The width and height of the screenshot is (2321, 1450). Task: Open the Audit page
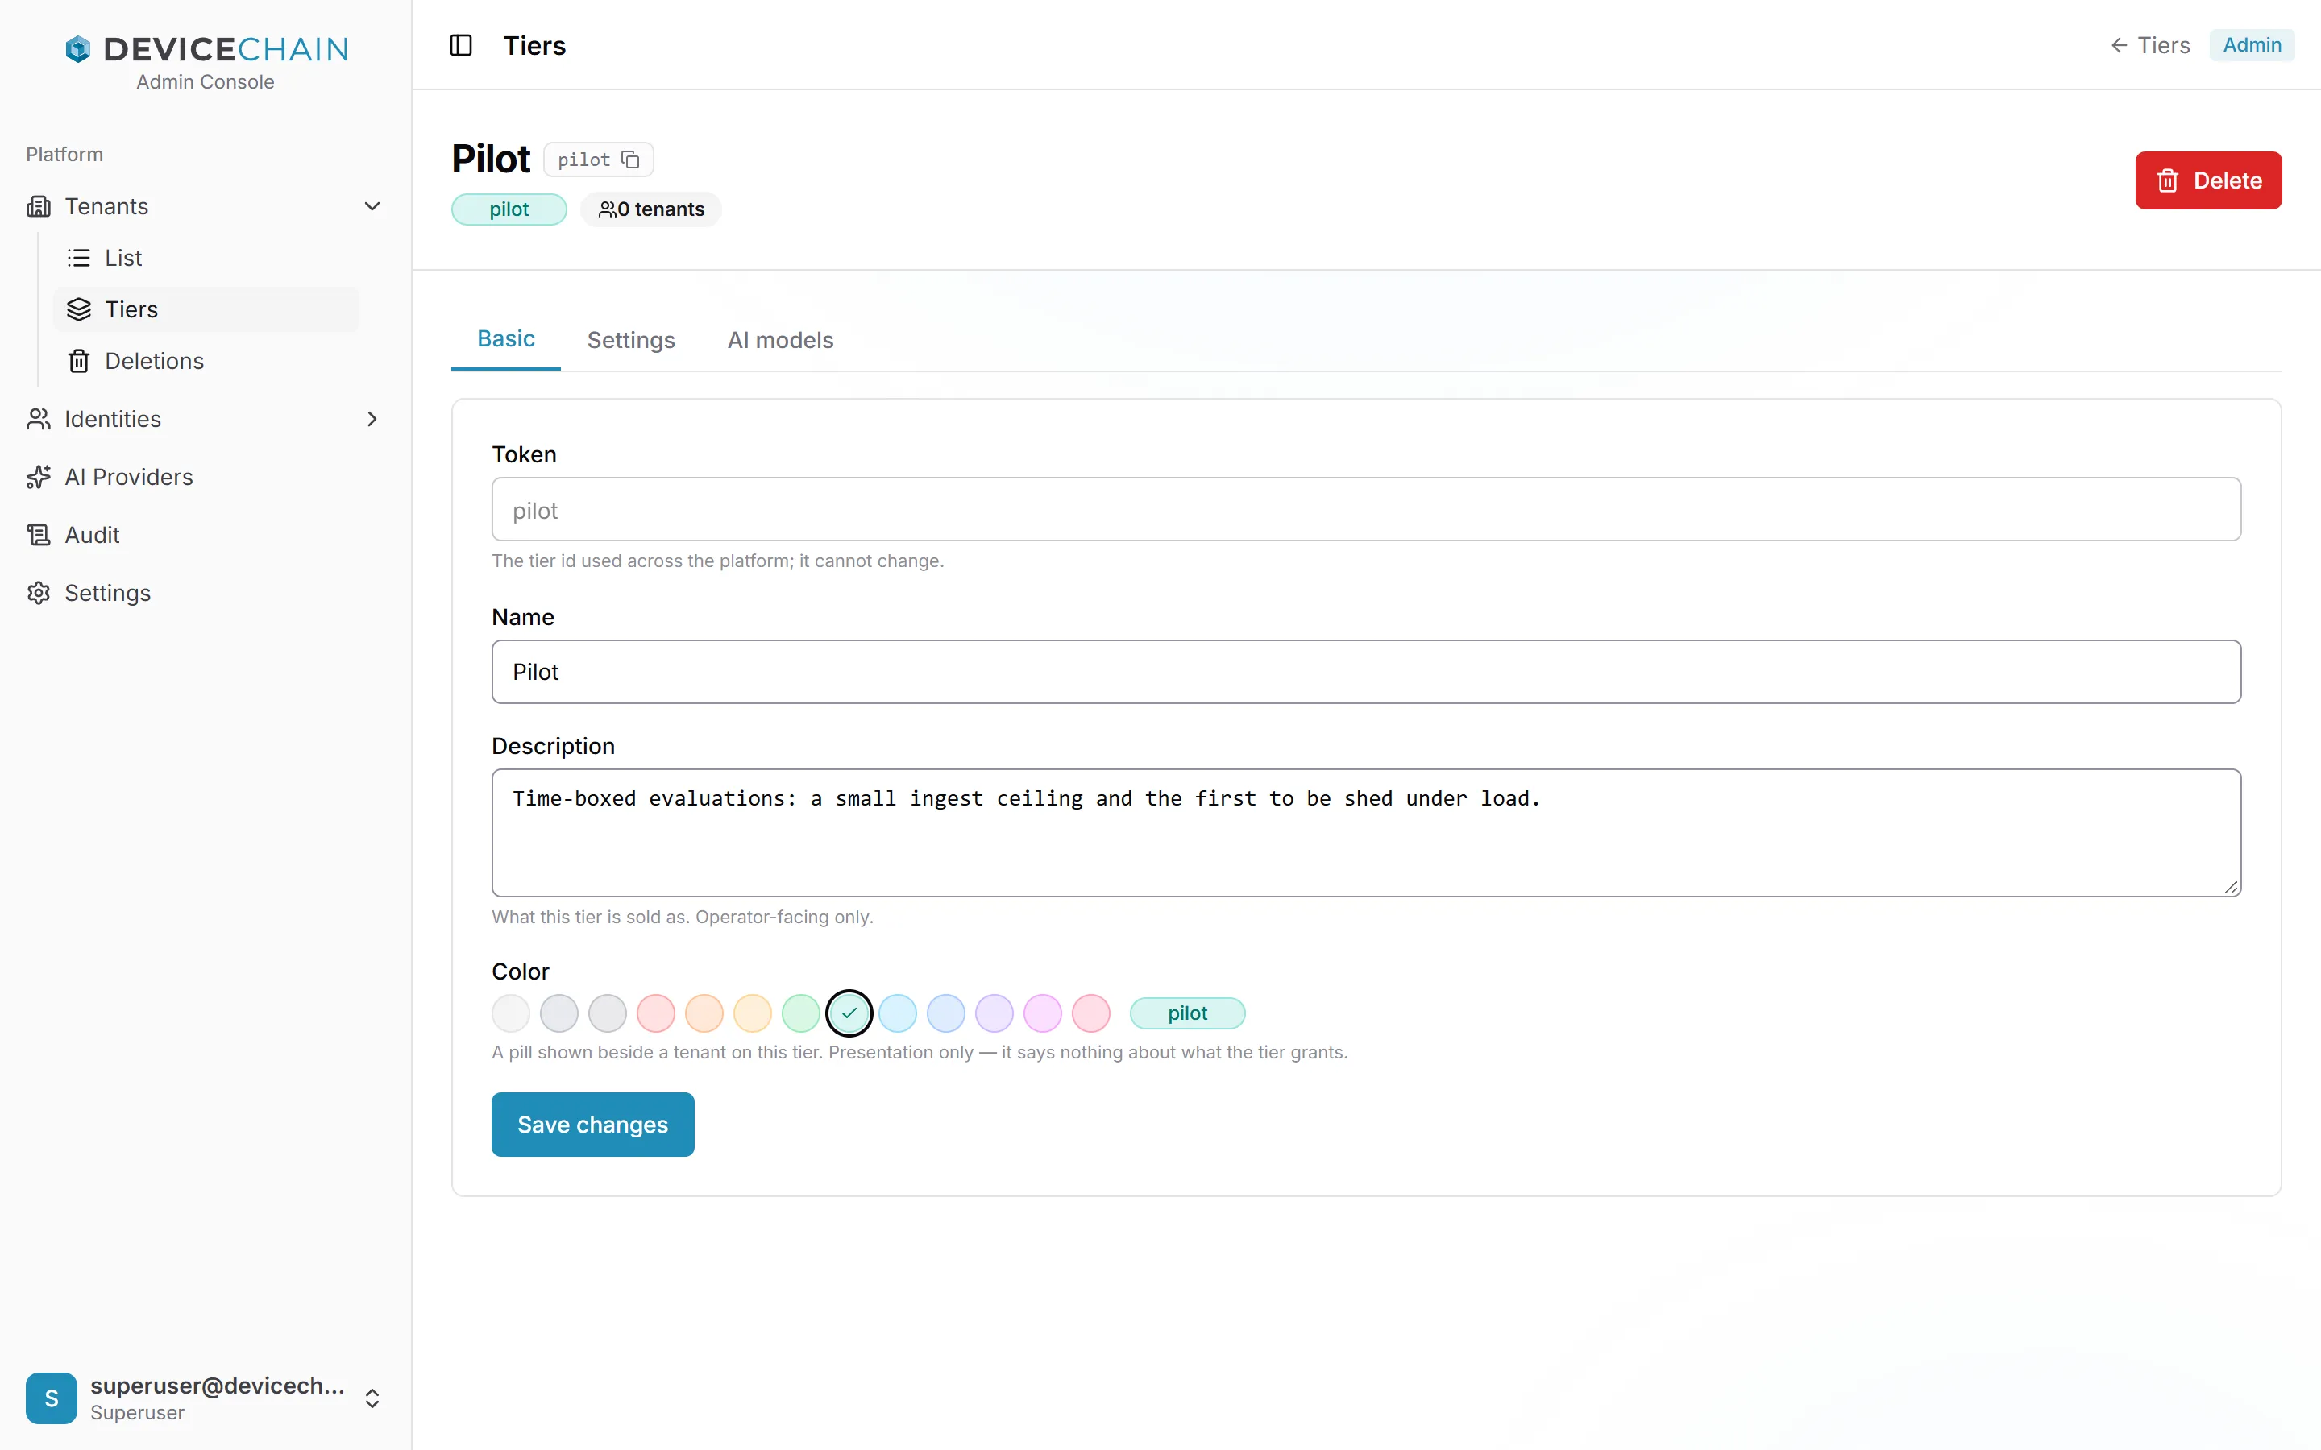(206, 535)
